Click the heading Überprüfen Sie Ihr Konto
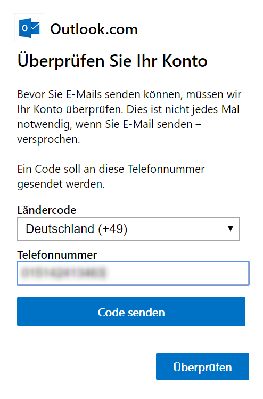 [112, 61]
